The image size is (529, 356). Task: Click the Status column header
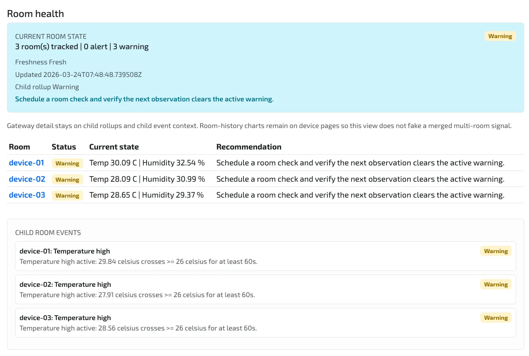pyautogui.click(x=64, y=147)
